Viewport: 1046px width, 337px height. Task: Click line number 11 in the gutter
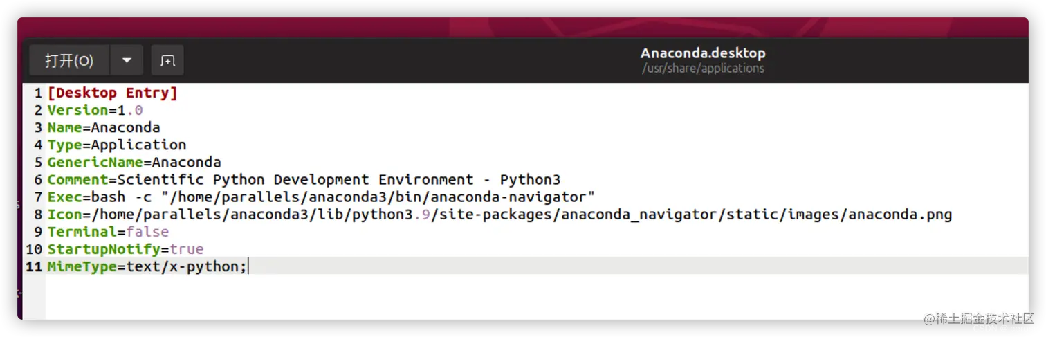[34, 266]
